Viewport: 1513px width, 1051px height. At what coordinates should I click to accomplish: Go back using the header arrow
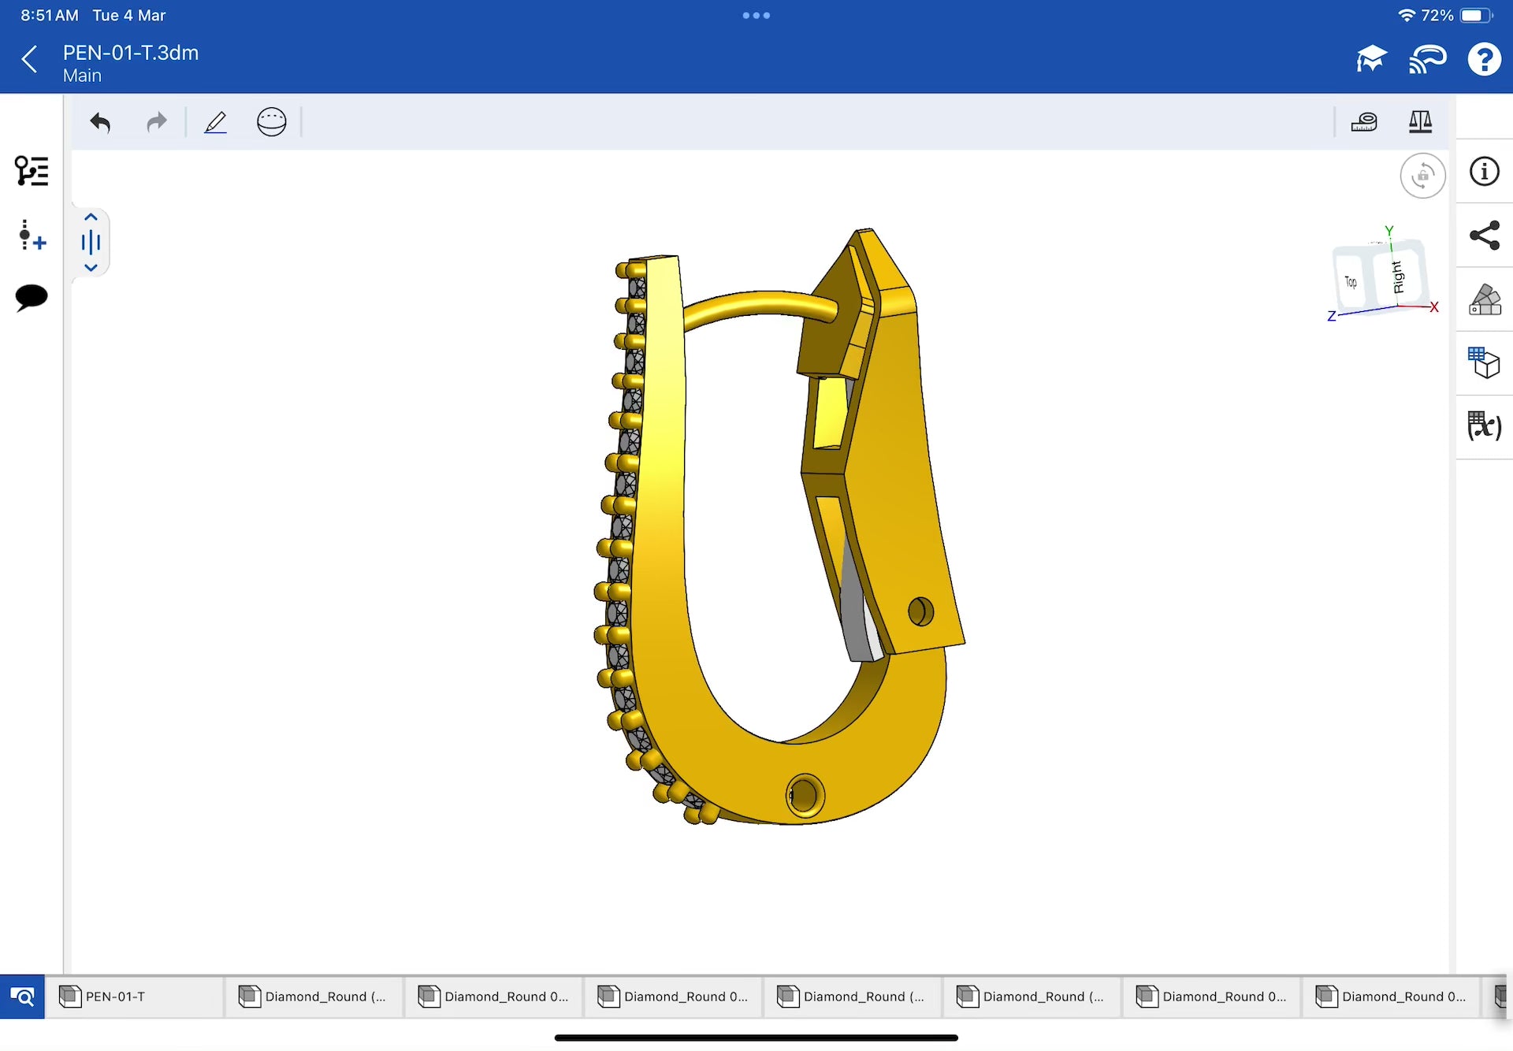tap(30, 60)
